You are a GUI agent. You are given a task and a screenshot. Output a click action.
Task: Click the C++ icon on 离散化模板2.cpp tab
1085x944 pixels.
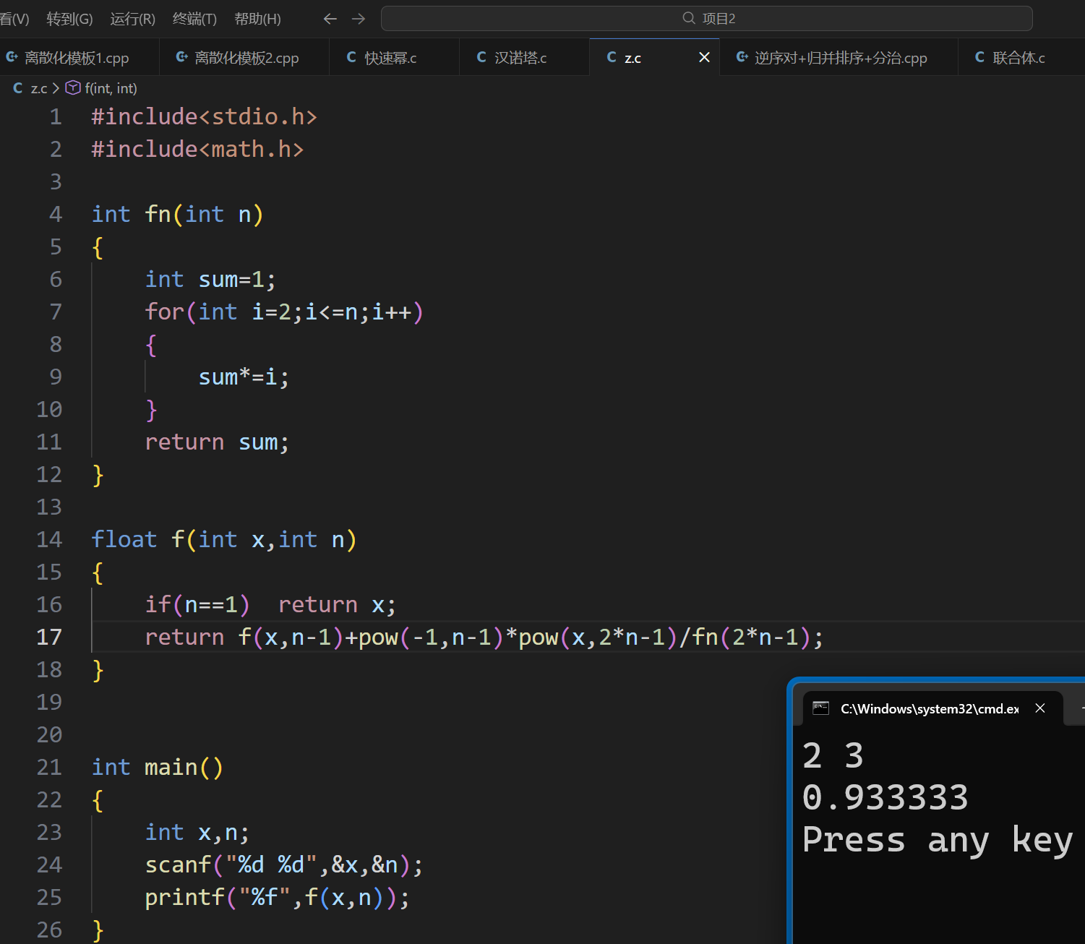(182, 56)
